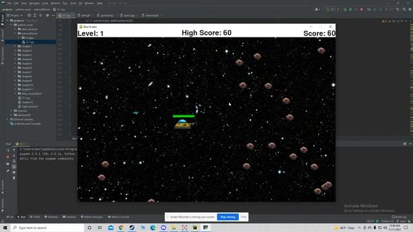Viewport: 413px width, 232px height.
Task: Expand the data_visualization folder
Action: 15,93
